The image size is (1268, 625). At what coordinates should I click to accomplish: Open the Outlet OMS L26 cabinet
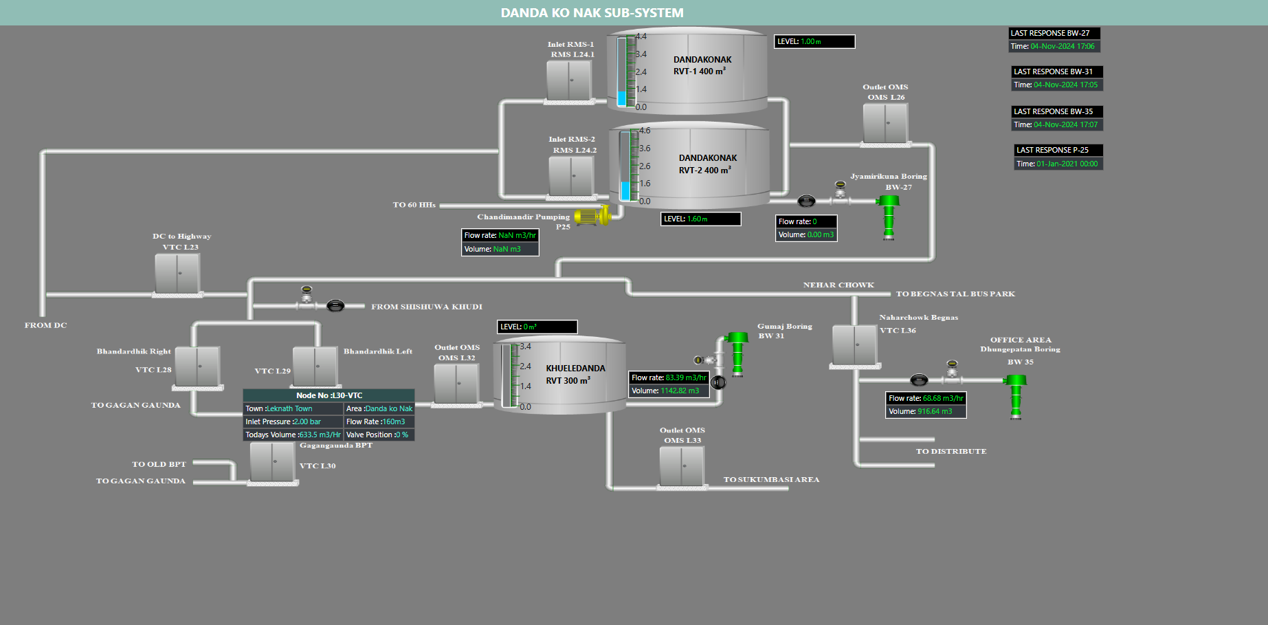point(885,123)
